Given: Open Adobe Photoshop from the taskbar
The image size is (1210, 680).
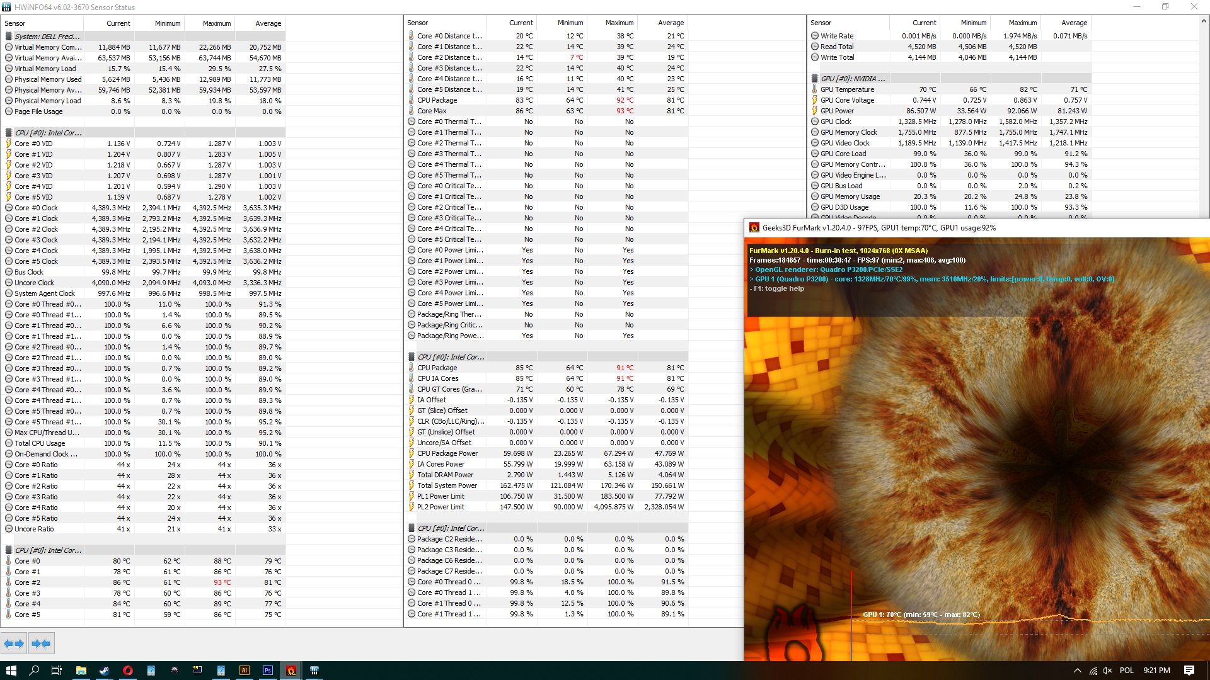Looking at the screenshot, I should [x=268, y=671].
